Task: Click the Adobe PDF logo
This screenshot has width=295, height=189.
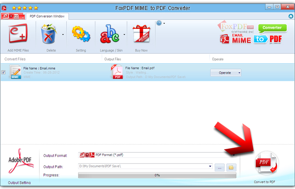Action: [20, 161]
